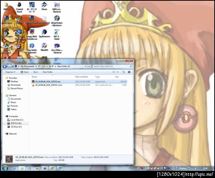Viewport: 215px width, 178px height.
Task: Click the details pane exe thumbnail
Action: click(x=9, y=159)
